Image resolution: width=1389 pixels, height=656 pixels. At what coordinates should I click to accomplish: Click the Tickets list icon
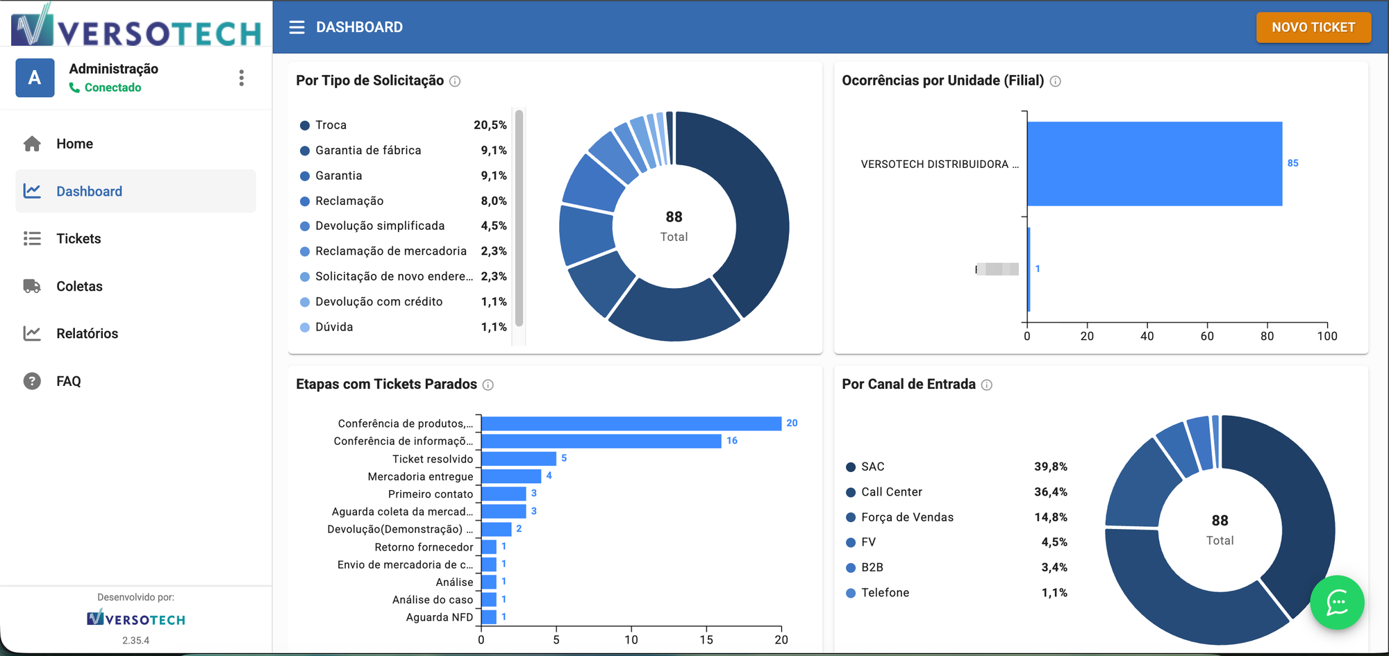tap(32, 239)
